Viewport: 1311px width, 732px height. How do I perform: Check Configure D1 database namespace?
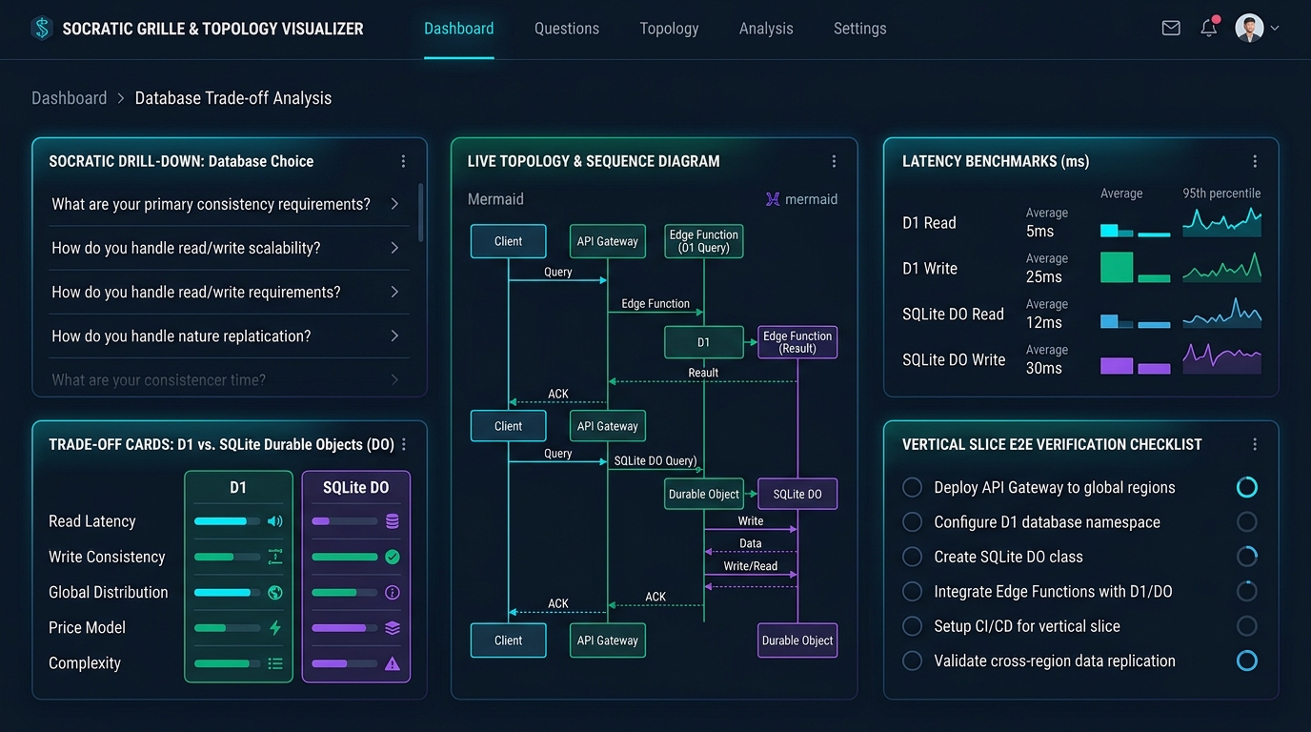[912, 522]
